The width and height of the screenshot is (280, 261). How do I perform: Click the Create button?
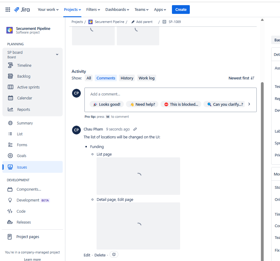click(181, 9)
